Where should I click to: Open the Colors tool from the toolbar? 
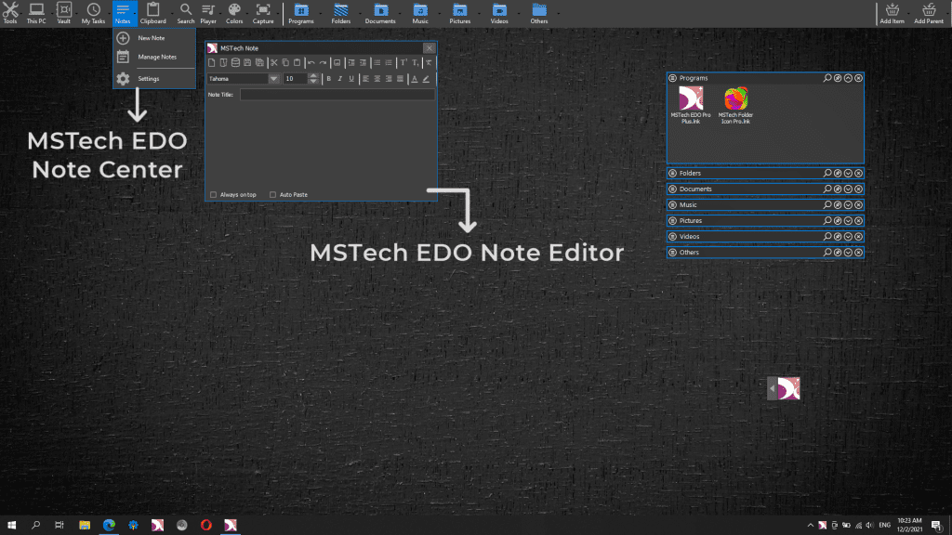pyautogui.click(x=234, y=11)
